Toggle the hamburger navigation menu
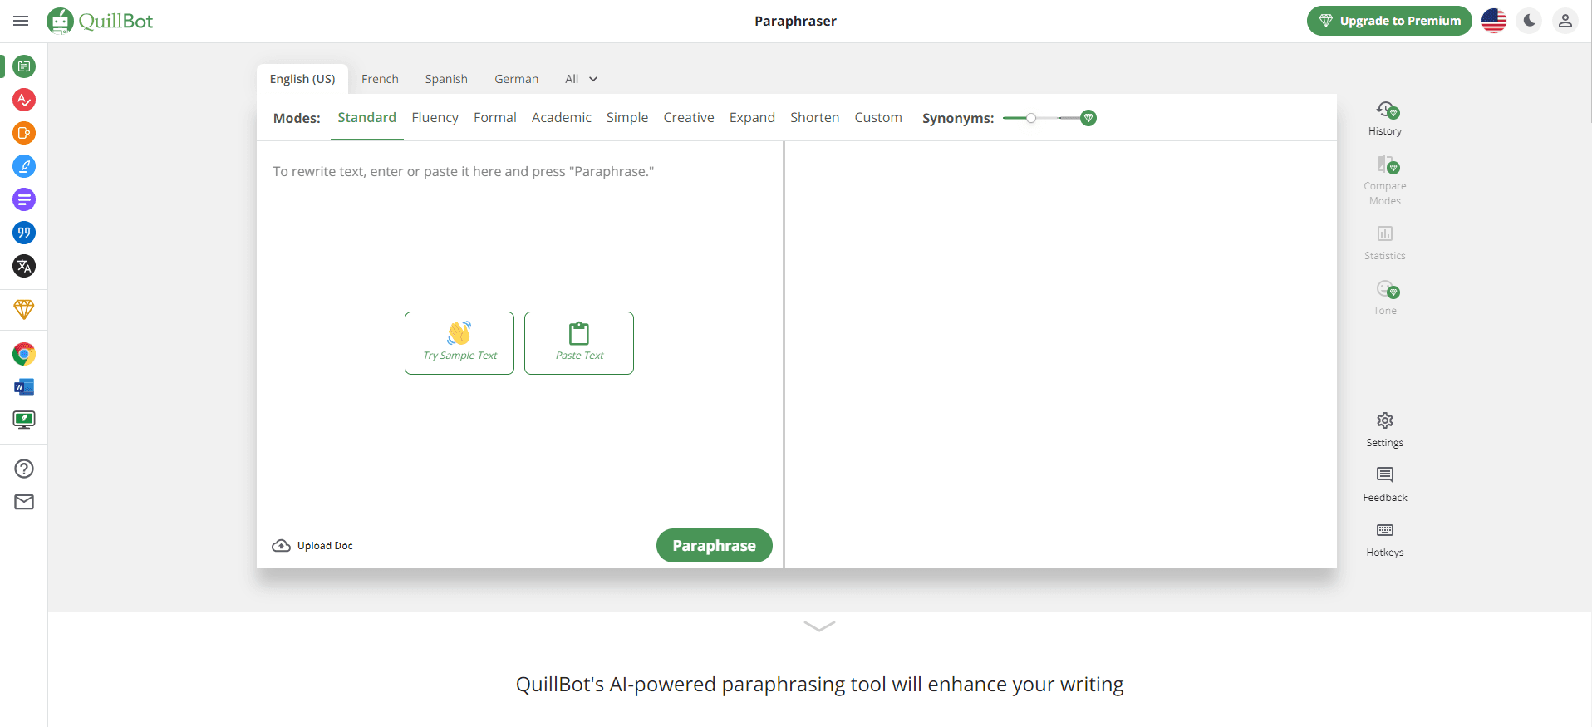 click(21, 21)
